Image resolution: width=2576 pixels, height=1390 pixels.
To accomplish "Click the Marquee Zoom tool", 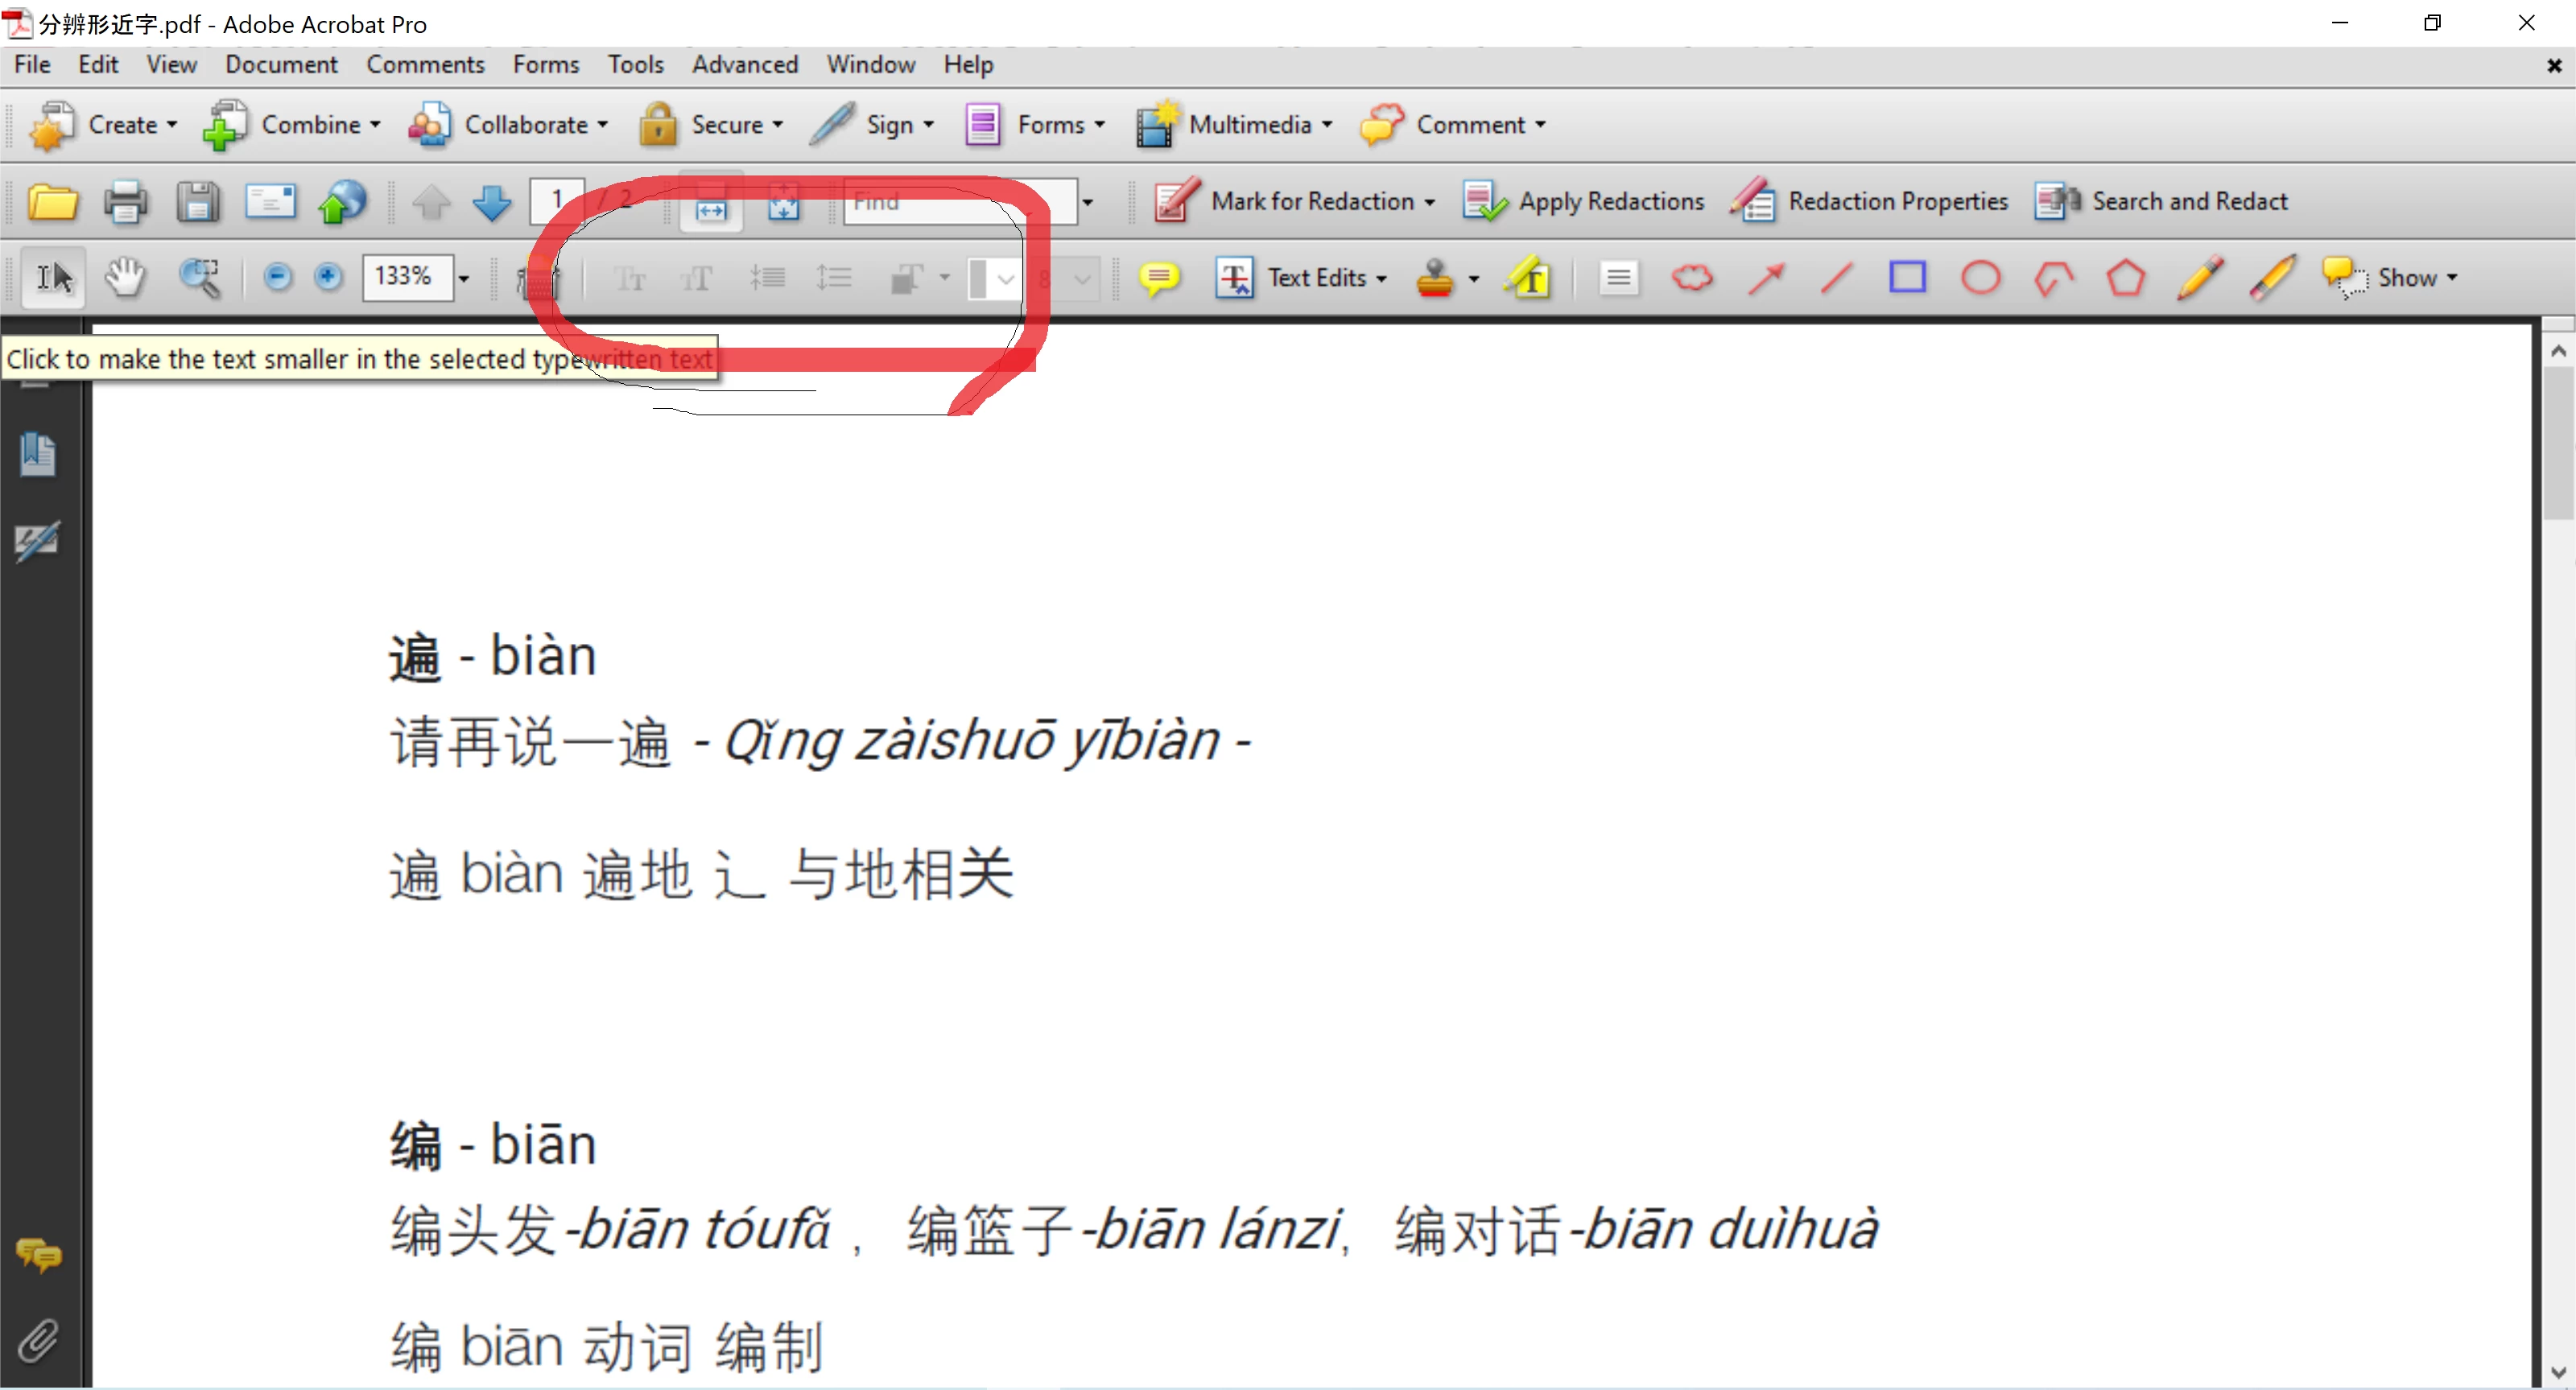I will (x=199, y=277).
